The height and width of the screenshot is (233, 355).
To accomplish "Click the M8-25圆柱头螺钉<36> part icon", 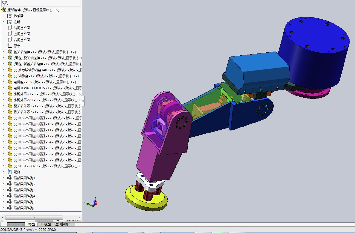I will pos(10,154).
